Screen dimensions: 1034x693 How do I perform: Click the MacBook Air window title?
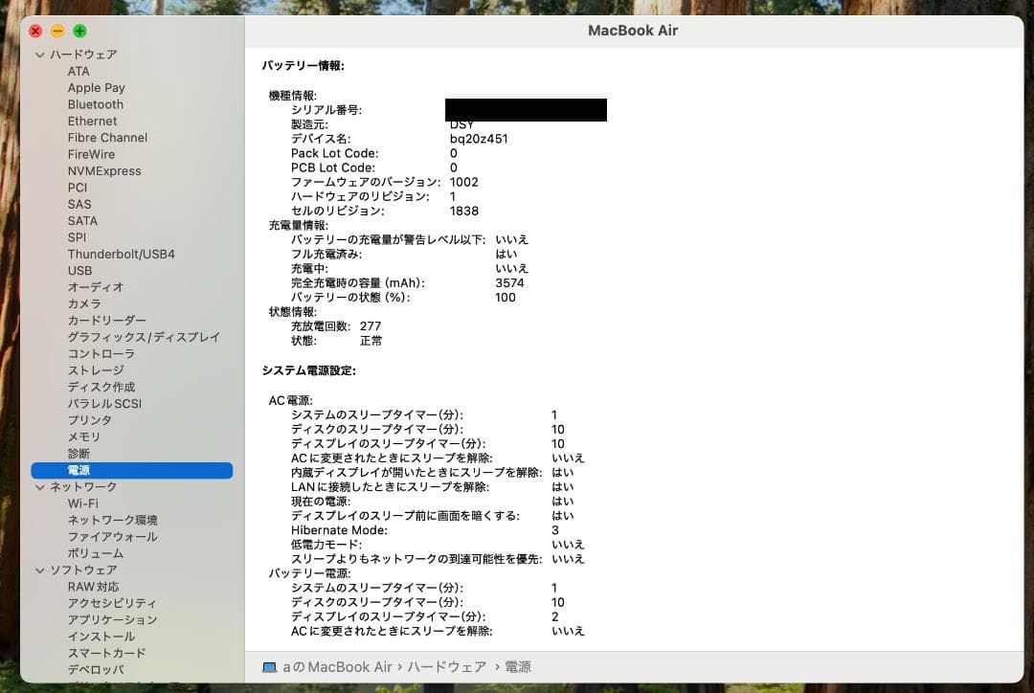coord(633,31)
